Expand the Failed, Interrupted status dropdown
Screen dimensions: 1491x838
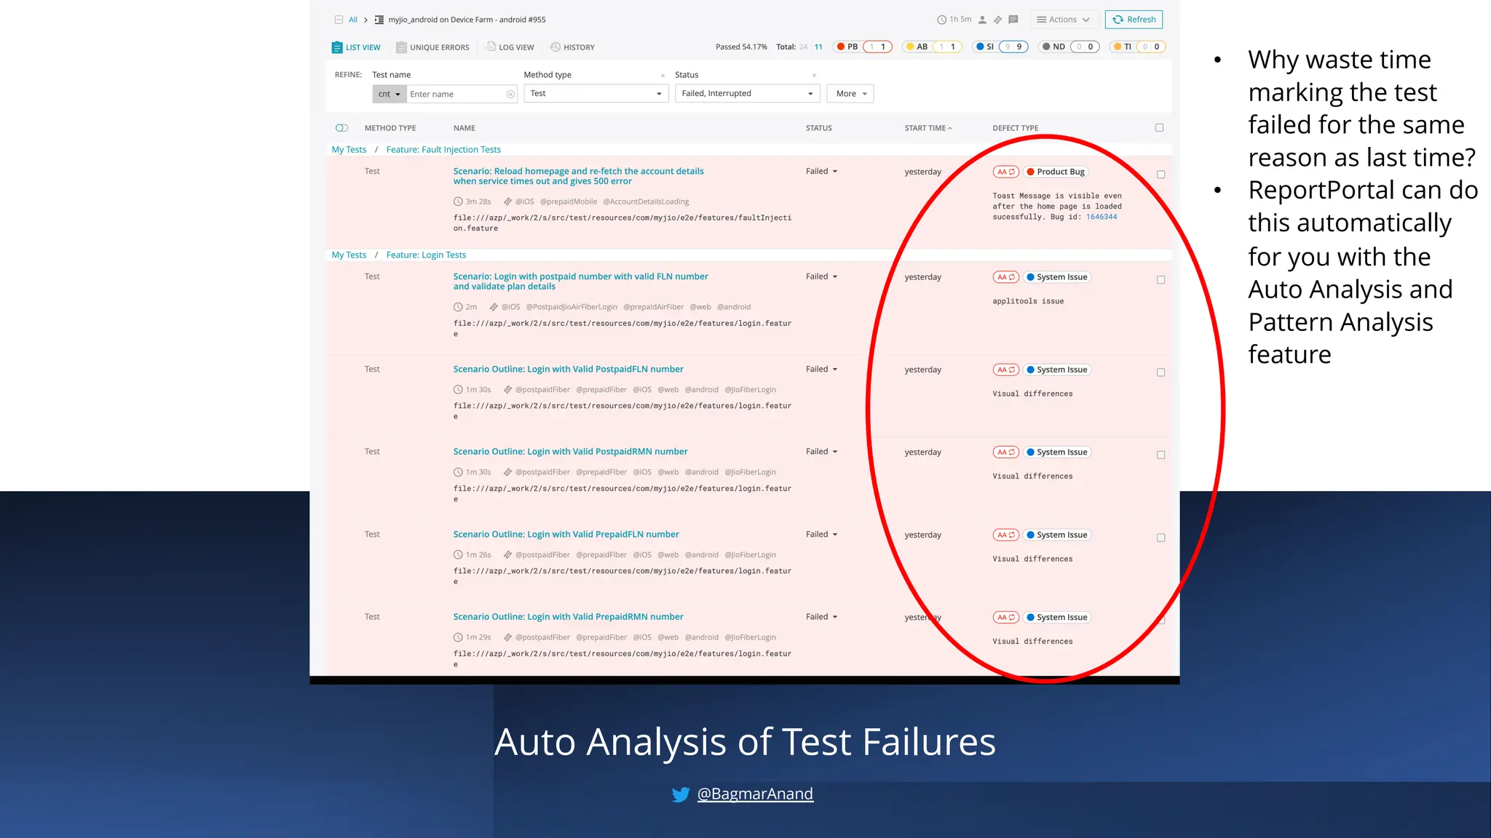click(x=747, y=94)
